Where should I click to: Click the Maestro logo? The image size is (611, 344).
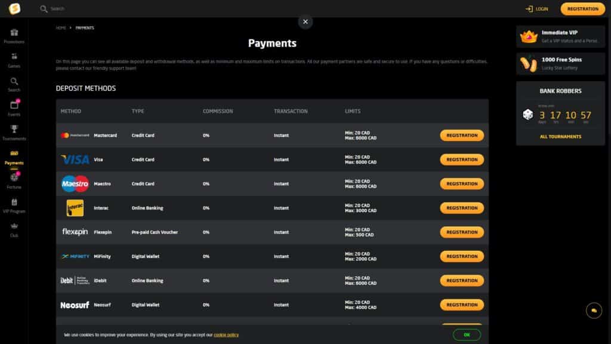[75, 184]
